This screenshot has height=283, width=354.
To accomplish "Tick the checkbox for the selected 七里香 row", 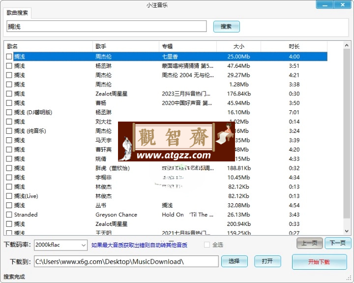I will point(9,57).
